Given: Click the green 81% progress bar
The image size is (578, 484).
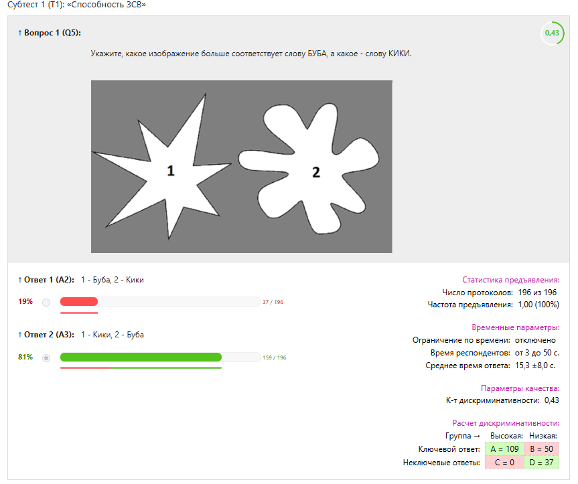Looking at the screenshot, I should click(141, 357).
